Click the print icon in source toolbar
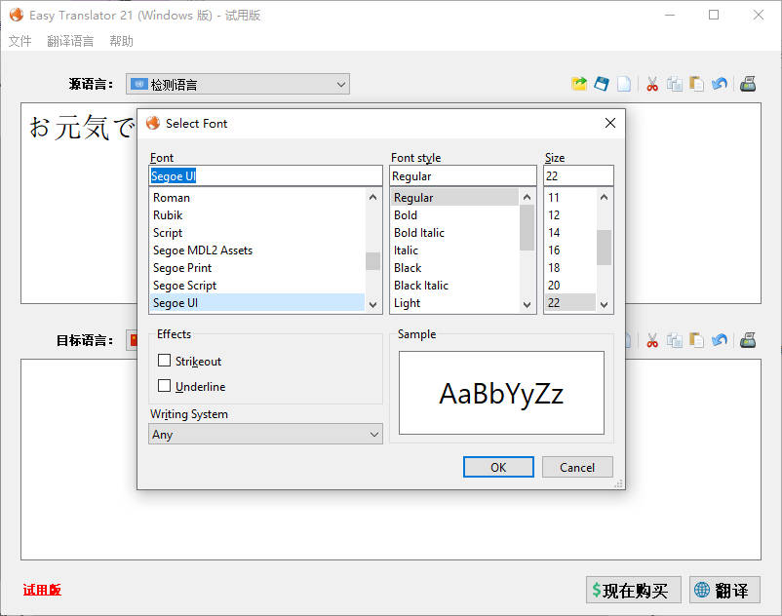 point(748,84)
